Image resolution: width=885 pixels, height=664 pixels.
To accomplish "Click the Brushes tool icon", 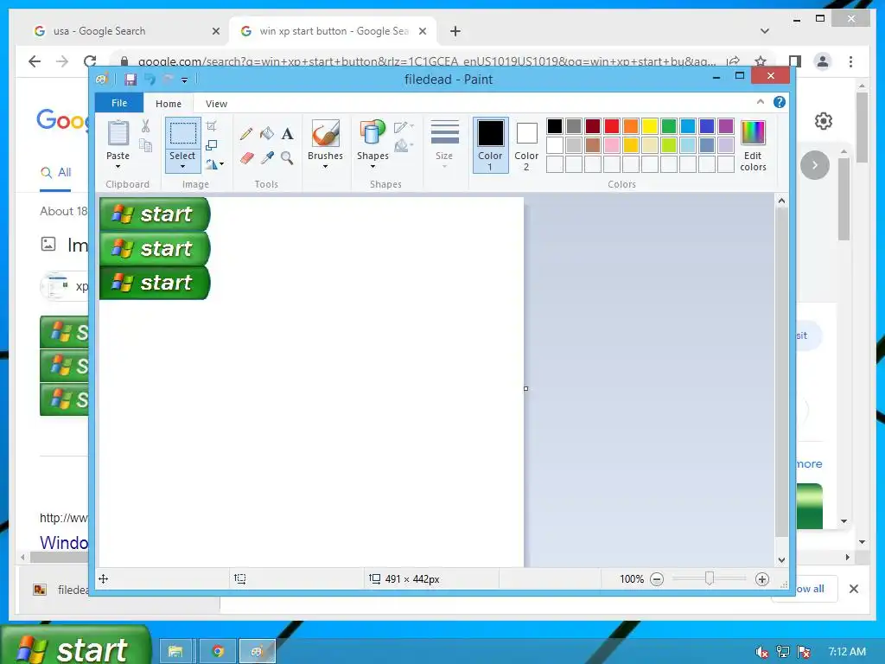I will [326, 133].
